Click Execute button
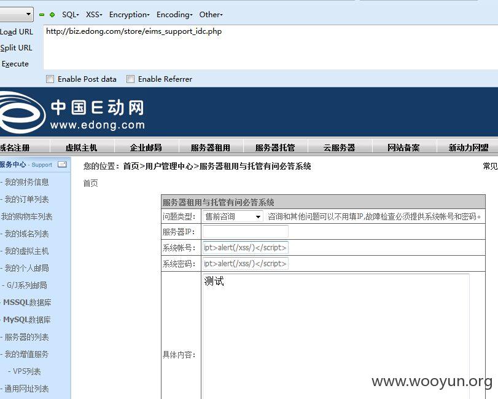The width and height of the screenshot is (498, 399). point(15,64)
